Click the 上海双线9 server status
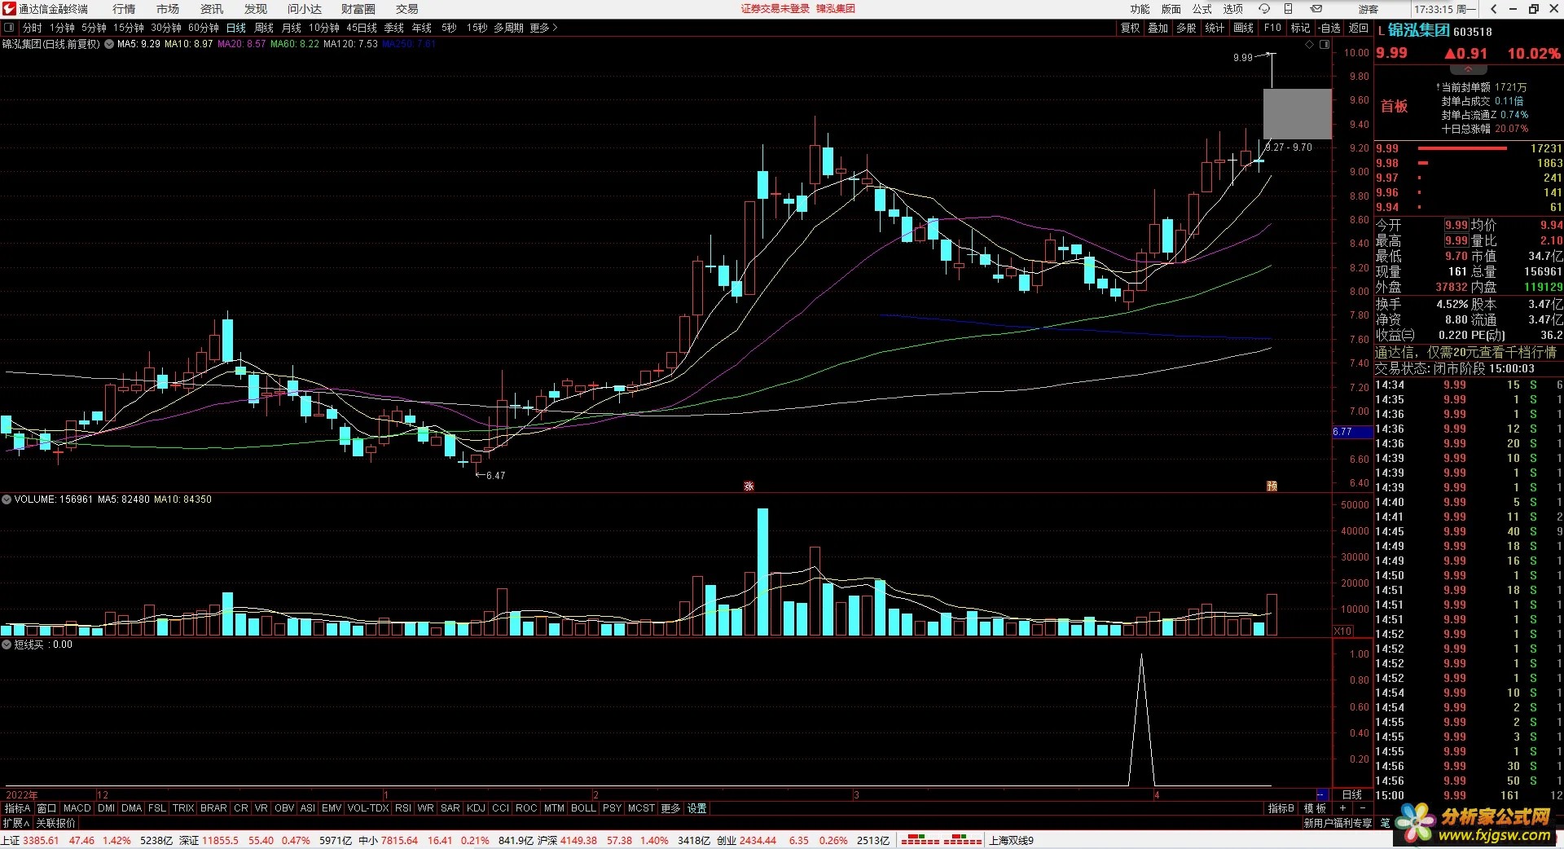1564x849 pixels. click(1011, 840)
